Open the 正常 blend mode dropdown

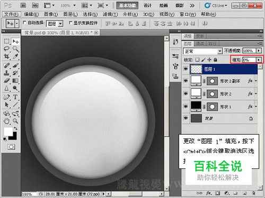pyautogui.click(x=219, y=51)
